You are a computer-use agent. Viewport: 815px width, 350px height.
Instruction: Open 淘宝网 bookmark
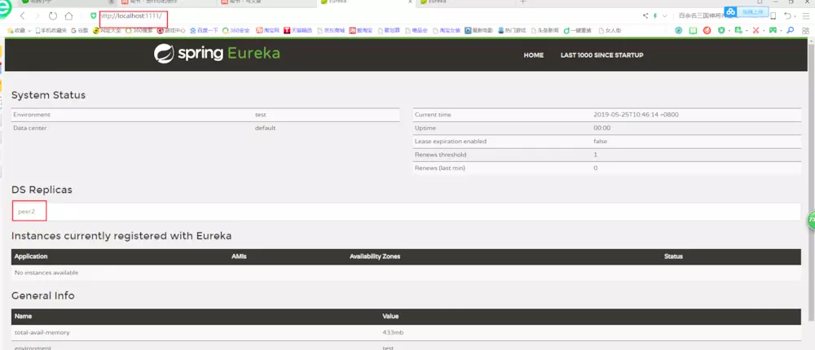pos(268,31)
